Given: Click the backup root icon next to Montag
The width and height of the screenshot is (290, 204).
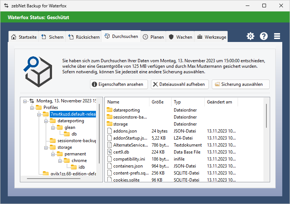Looking at the screenshot, I should tap(32, 101).
